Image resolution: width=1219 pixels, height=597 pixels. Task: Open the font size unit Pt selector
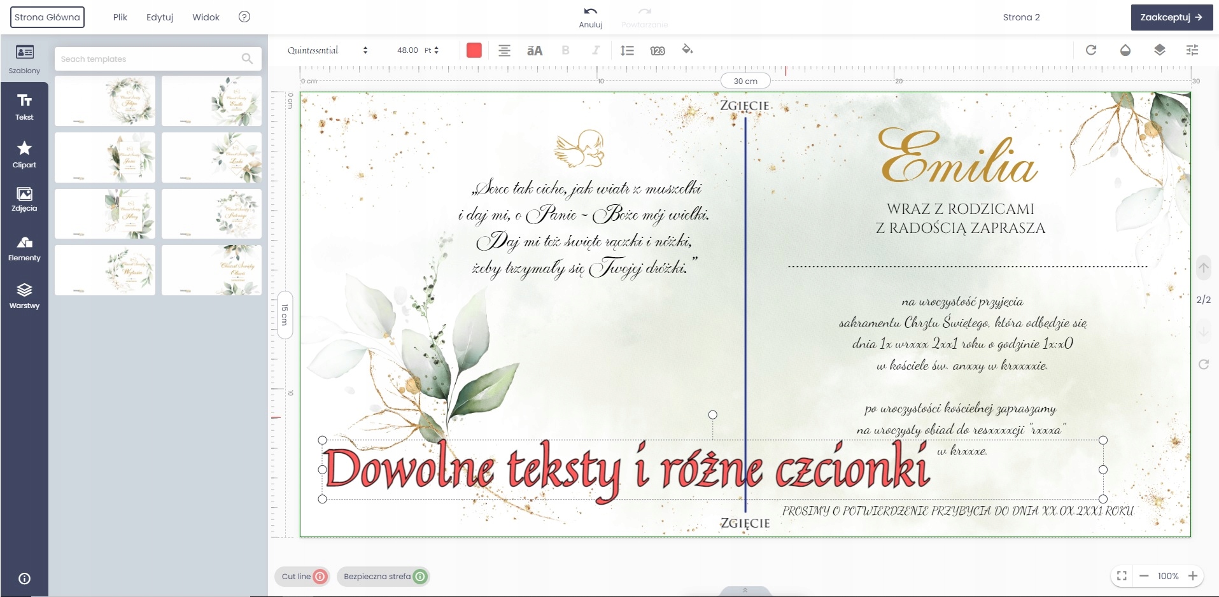pos(432,50)
